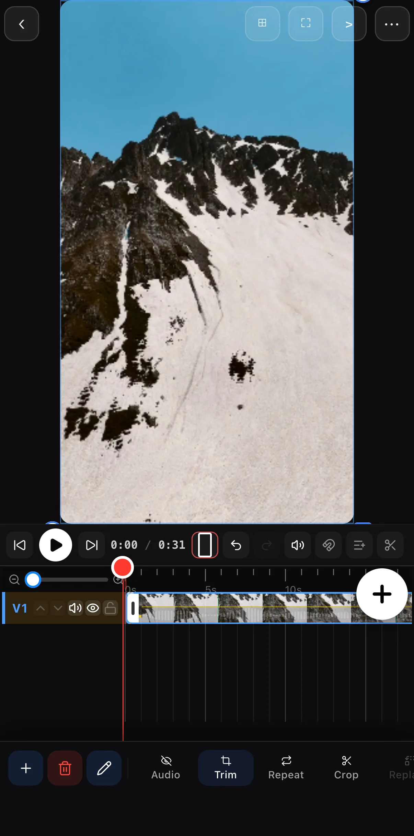The width and height of the screenshot is (414, 836).
Task: Open the Audio tool
Action: [166, 768]
